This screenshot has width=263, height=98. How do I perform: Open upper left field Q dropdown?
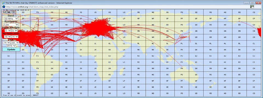[15, 30]
